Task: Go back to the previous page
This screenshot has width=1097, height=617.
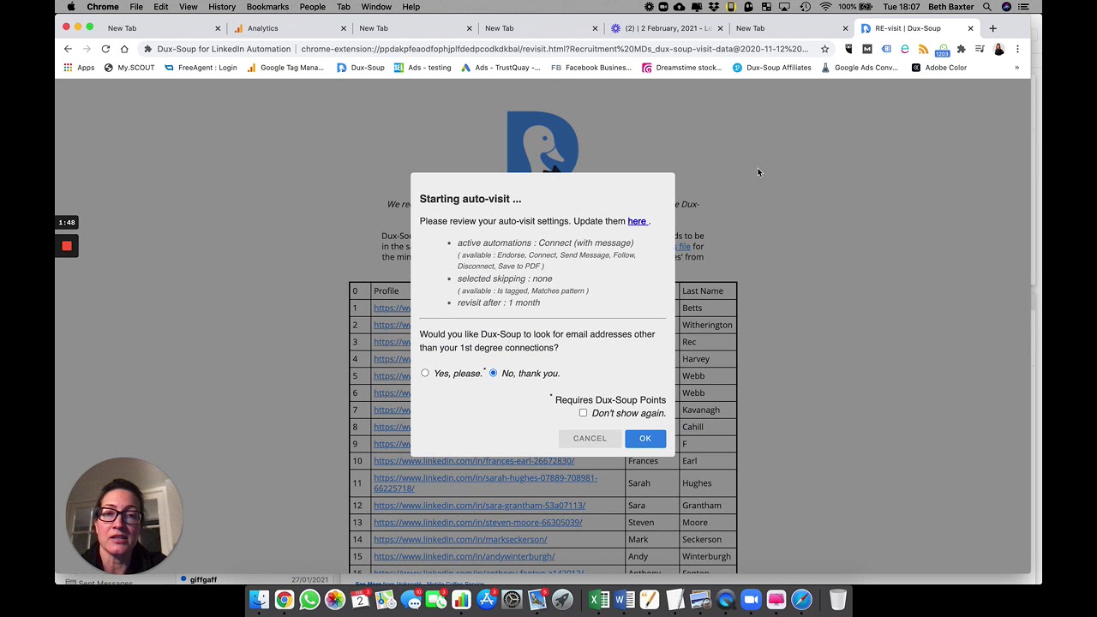Action: 68,49
